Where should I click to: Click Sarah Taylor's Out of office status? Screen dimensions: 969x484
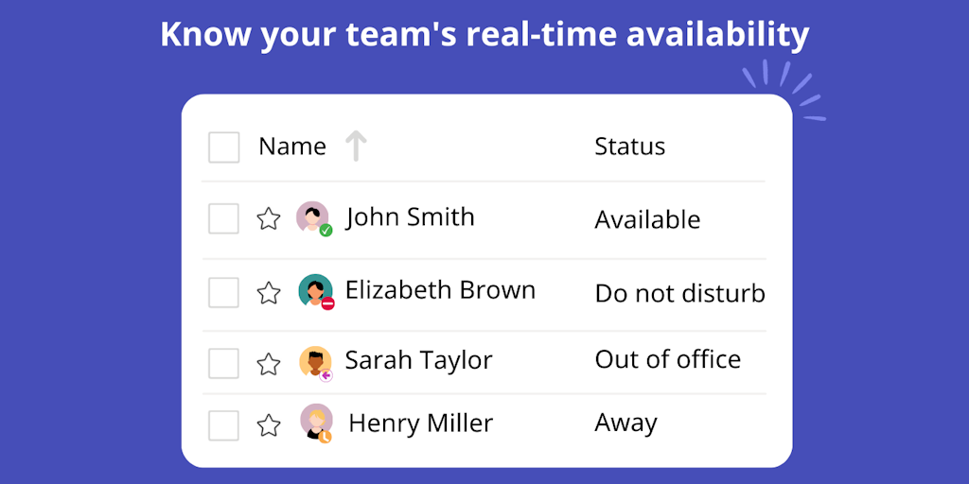(x=667, y=360)
